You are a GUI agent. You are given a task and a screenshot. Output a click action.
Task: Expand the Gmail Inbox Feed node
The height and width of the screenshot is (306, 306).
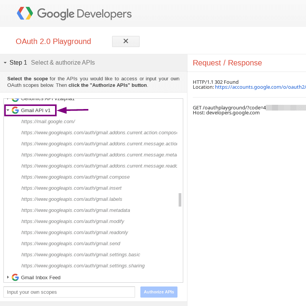(x=8, y=277)
